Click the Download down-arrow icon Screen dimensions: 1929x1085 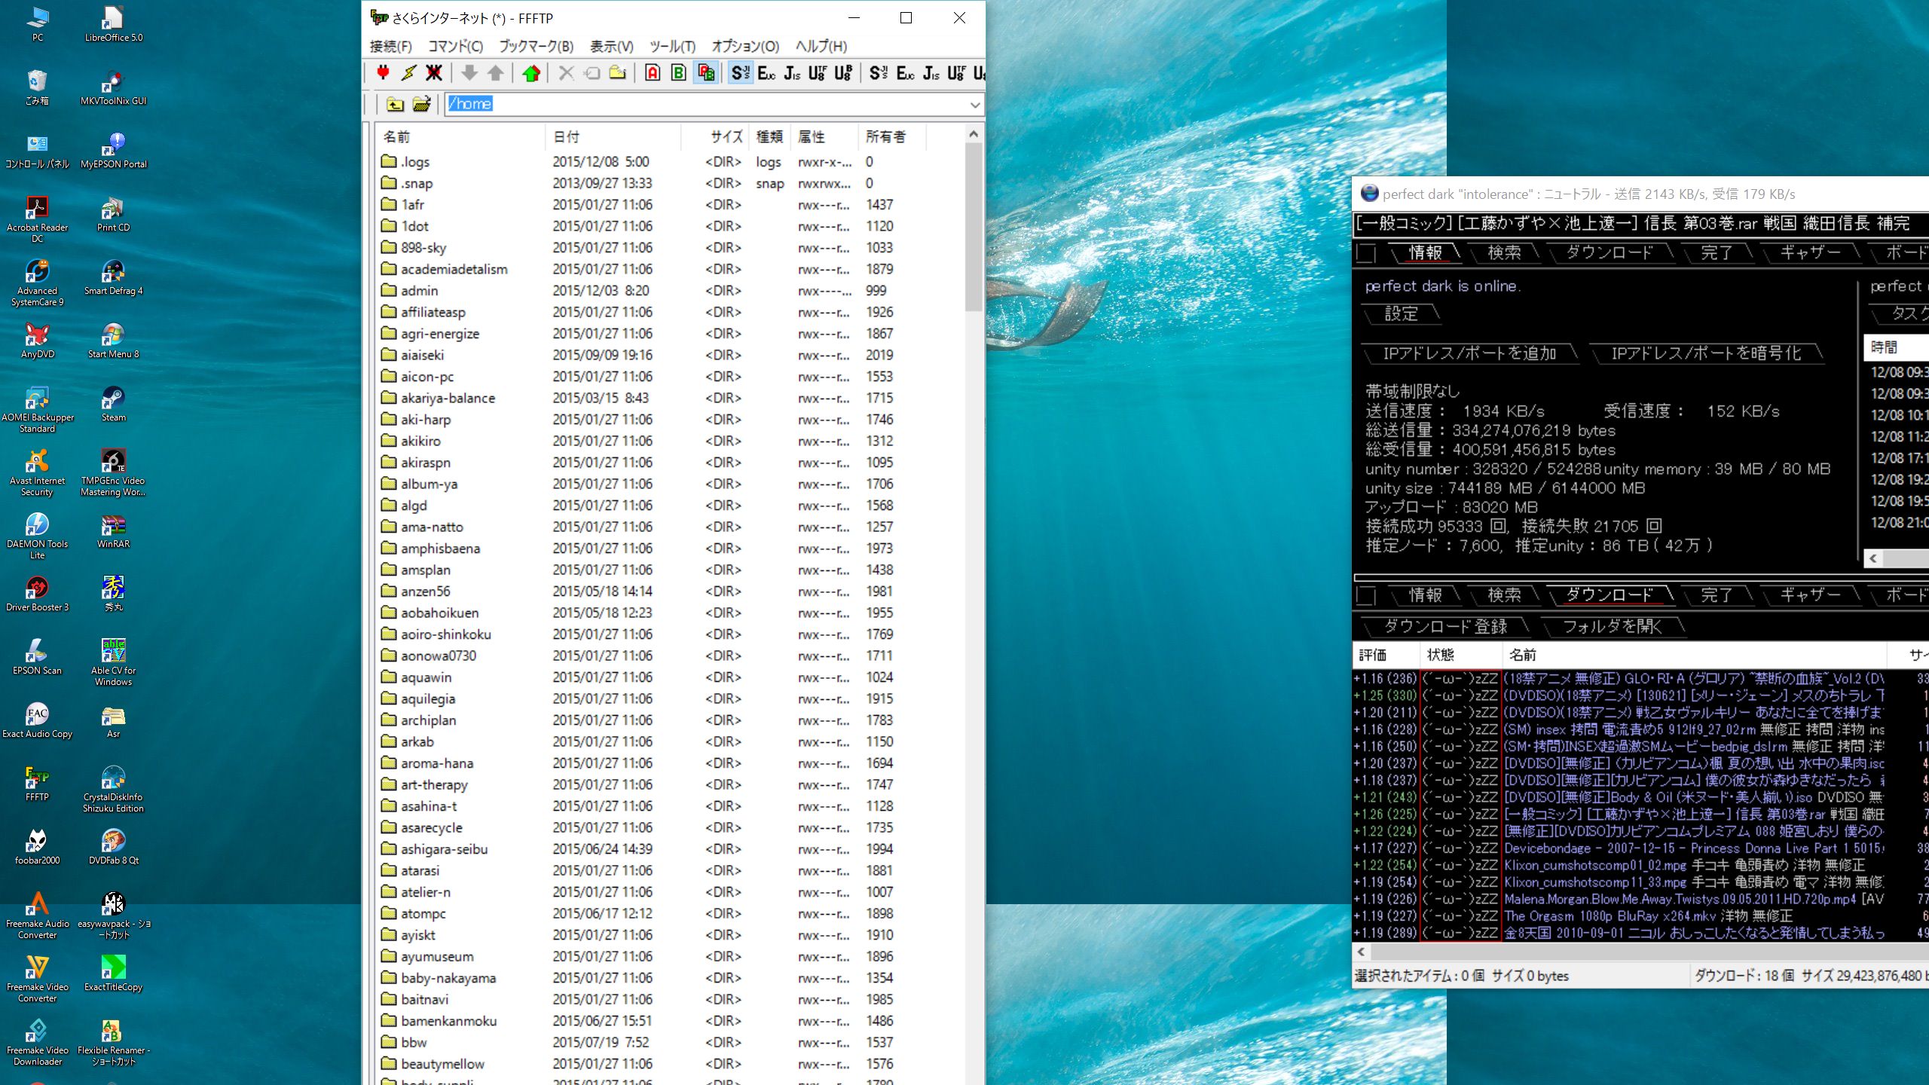[x=469, y=73]
